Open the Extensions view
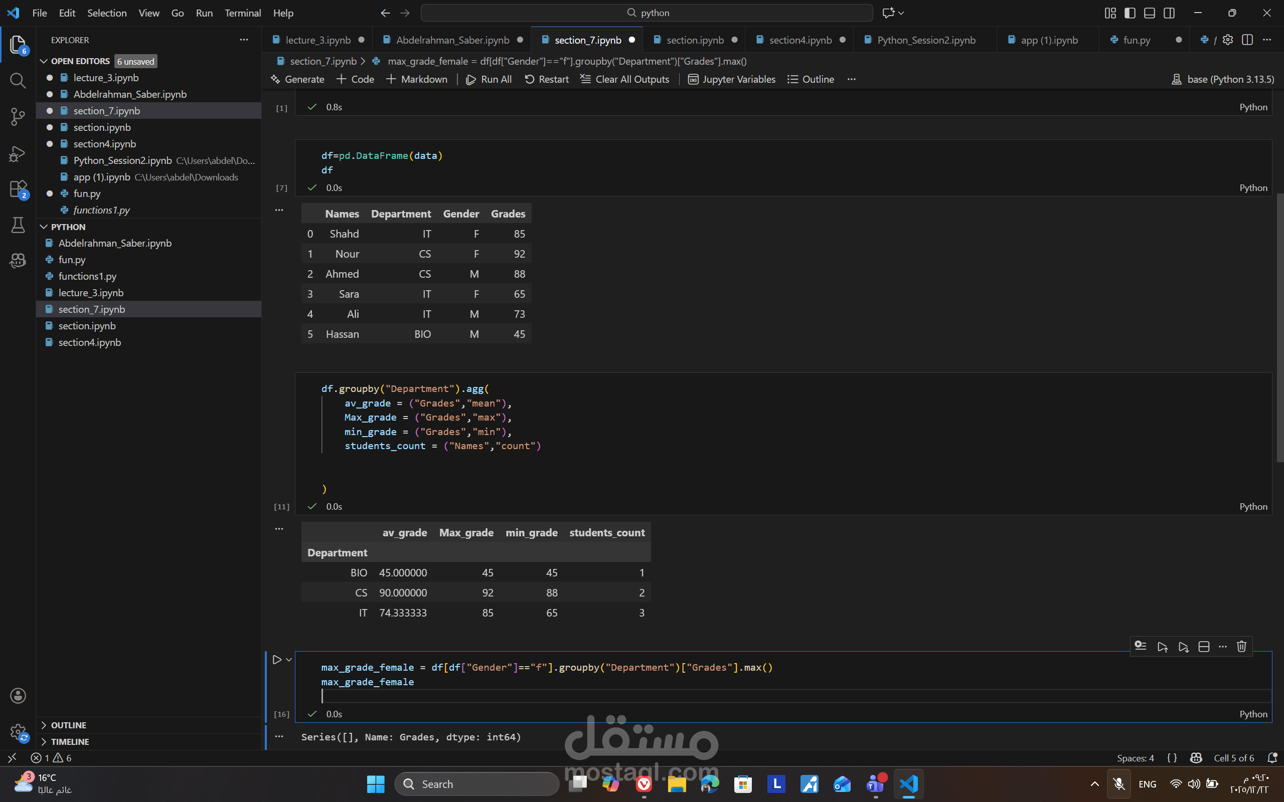 [18, 189]
